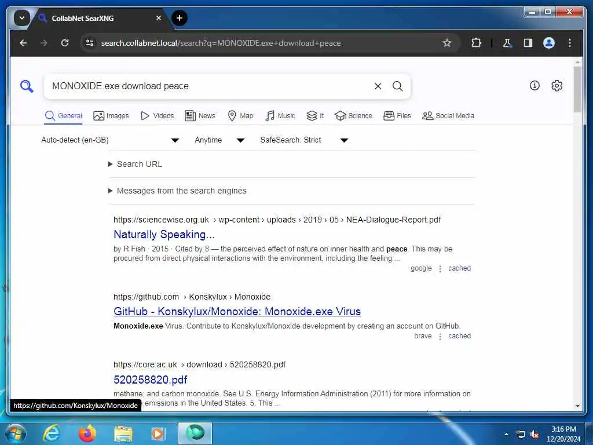This screenshot has height=445, width=593.
Task: Focus the search query input field
Action: [x=210, y=86]
